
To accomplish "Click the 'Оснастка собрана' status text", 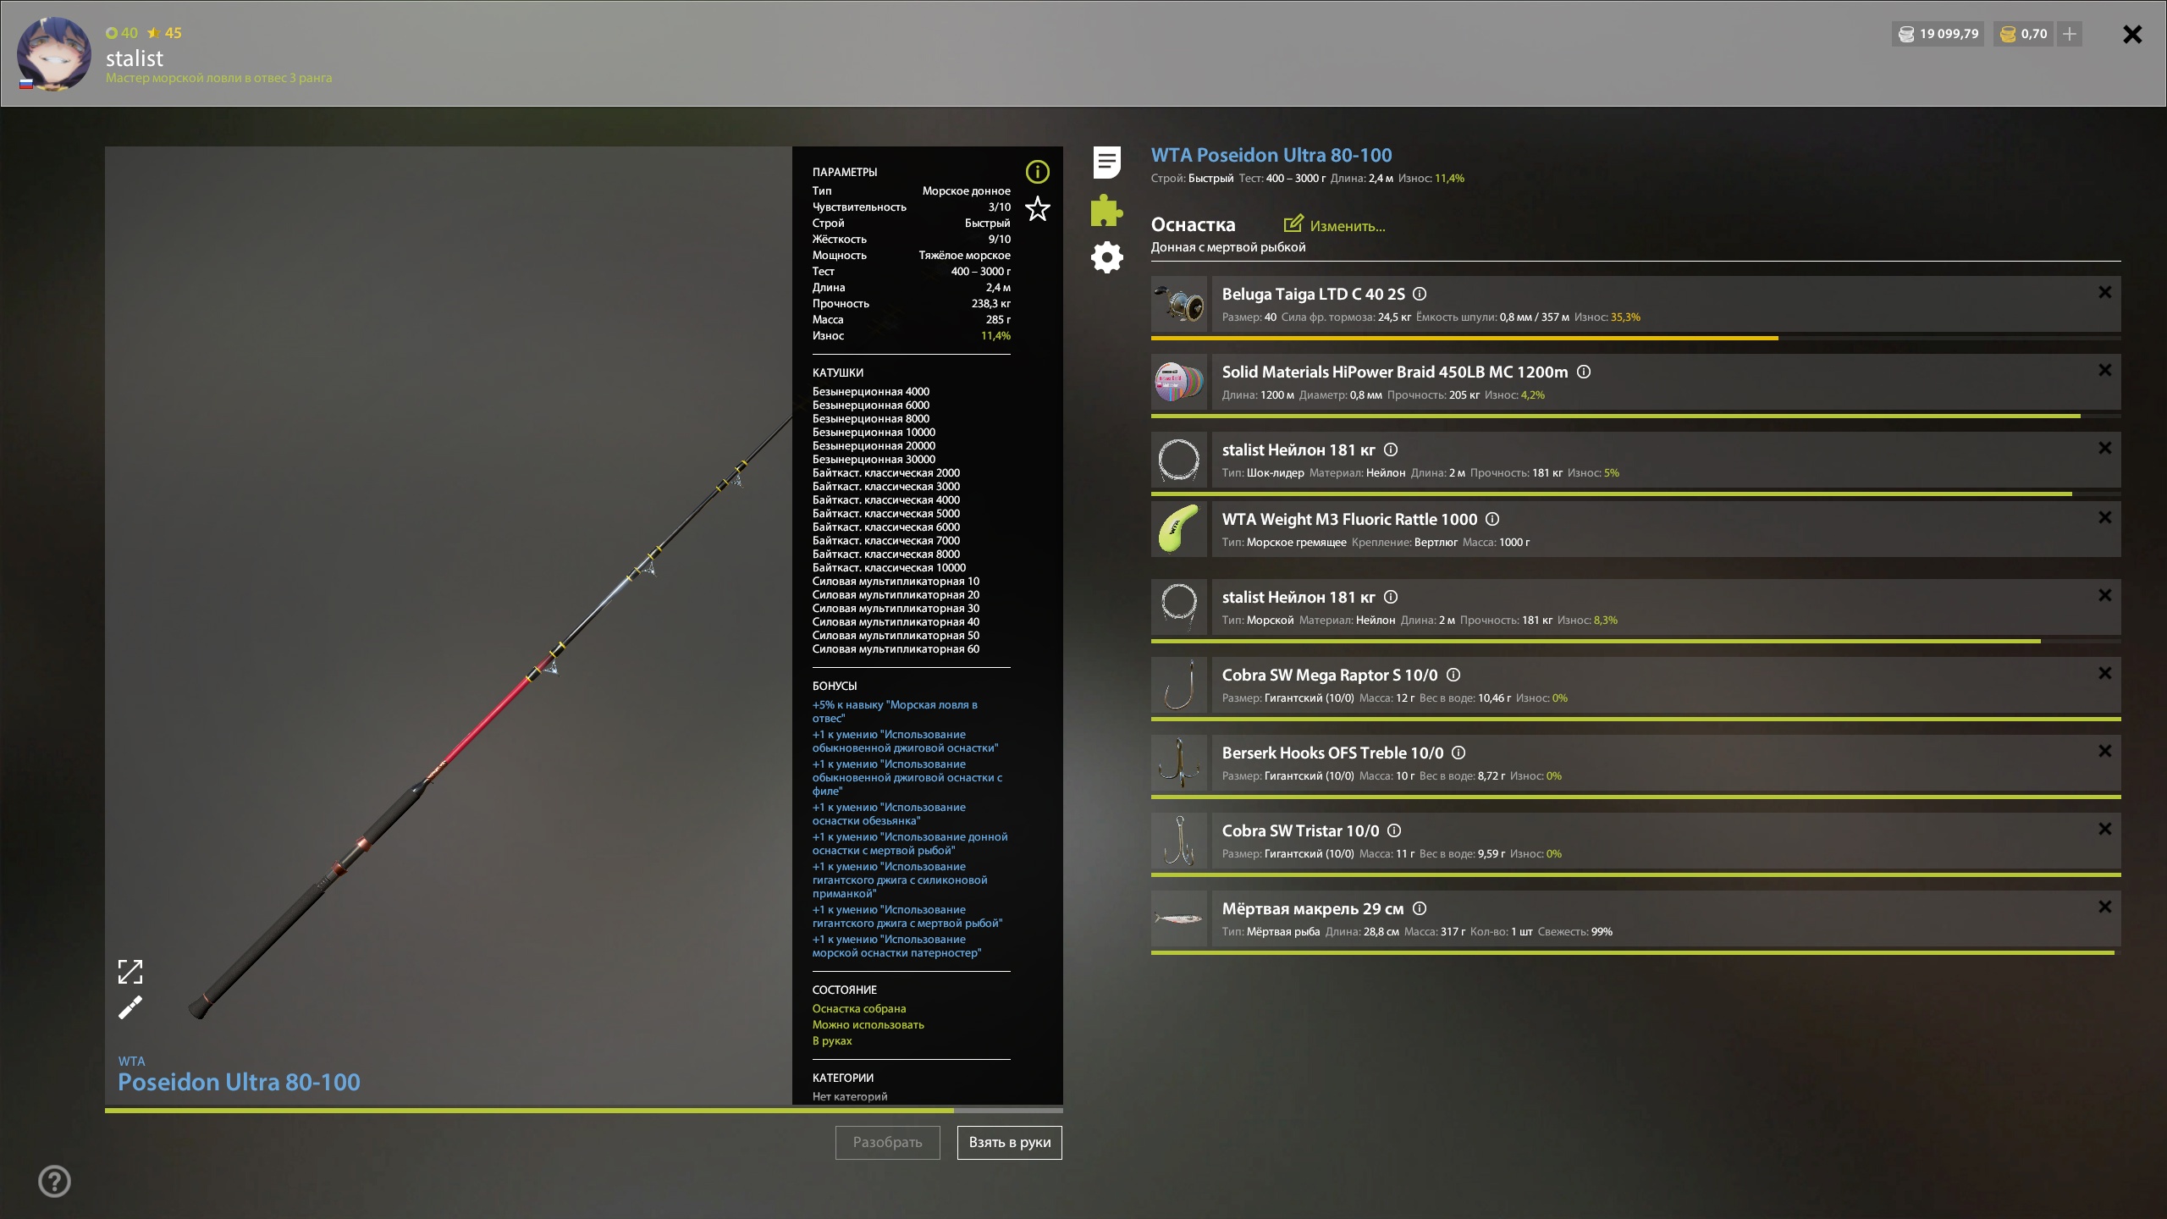I will [858, 1008].
